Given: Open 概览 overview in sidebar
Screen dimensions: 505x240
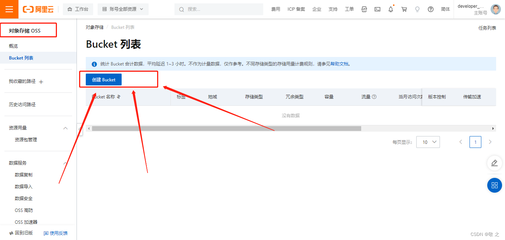Looking at the screenshot, I should point(13,46).
